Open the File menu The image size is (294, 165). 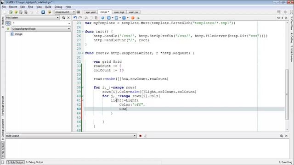(4, 7)
